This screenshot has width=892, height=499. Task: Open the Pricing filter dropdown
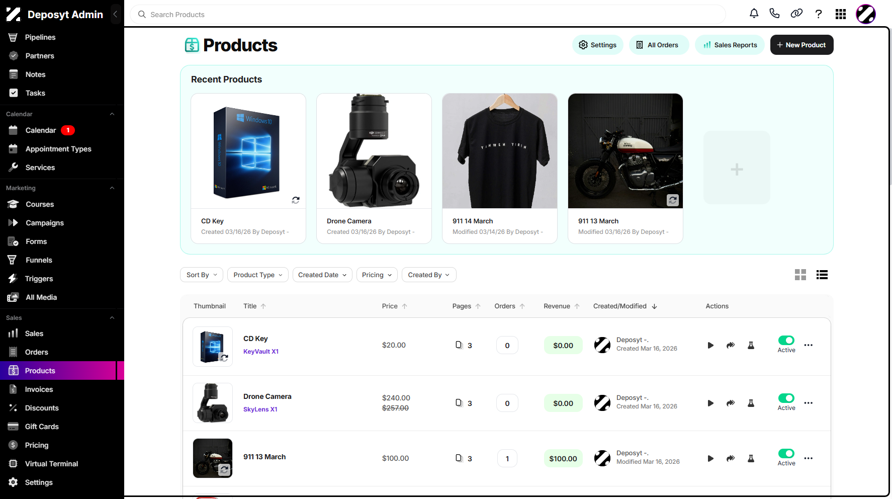tap(377, 275)
